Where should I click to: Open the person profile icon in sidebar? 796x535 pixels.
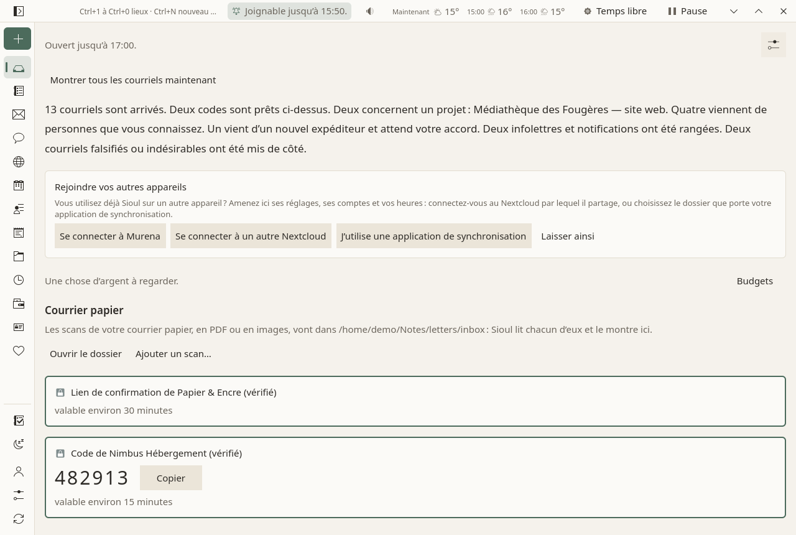[x=19, y=472]
